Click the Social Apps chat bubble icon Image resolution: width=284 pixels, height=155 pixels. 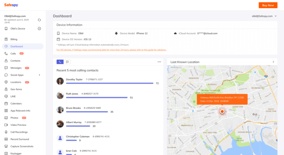(6, 75)
